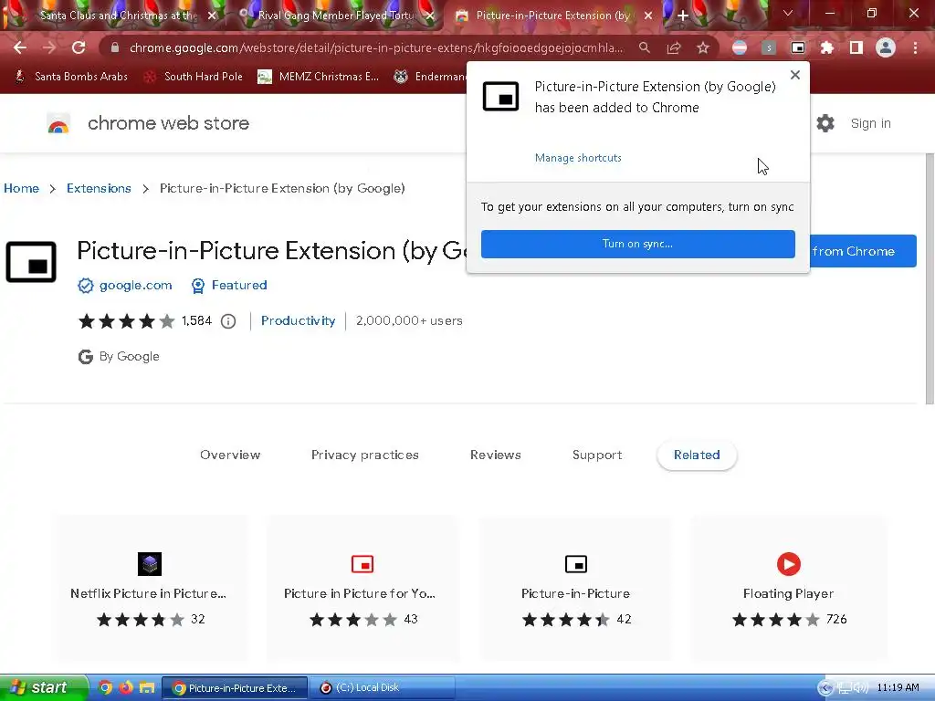Open the Manage shortcuts link
This screenshot has width=935, height=701.
(x=578, y=158)
